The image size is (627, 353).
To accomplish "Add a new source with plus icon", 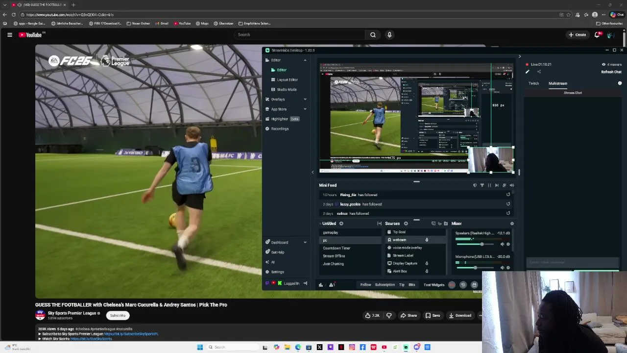I will tap(406, 224).
